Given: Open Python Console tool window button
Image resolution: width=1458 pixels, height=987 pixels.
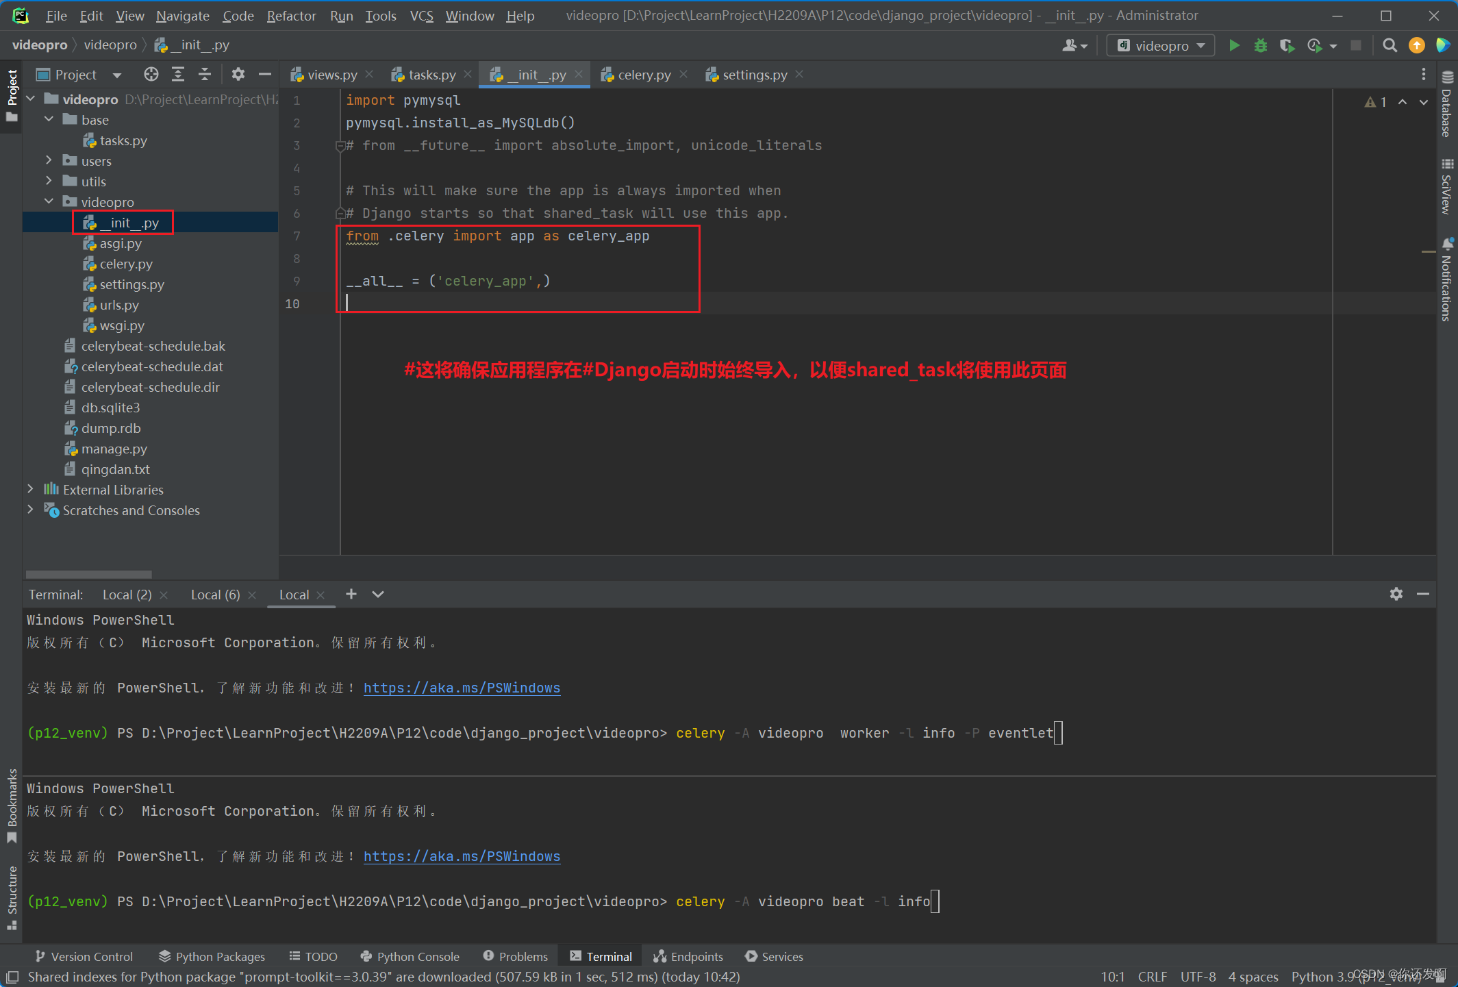Looking at the screenshot, I should (410, 956).
